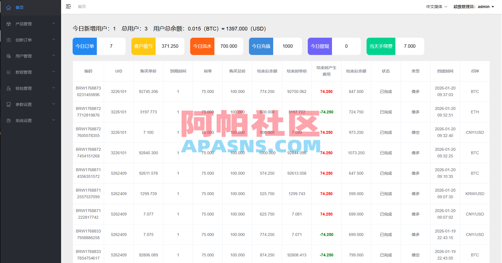This screenshot has width=502, height=263.
Task: Click the 购买单价 column header
Action: tap(148, 71)
